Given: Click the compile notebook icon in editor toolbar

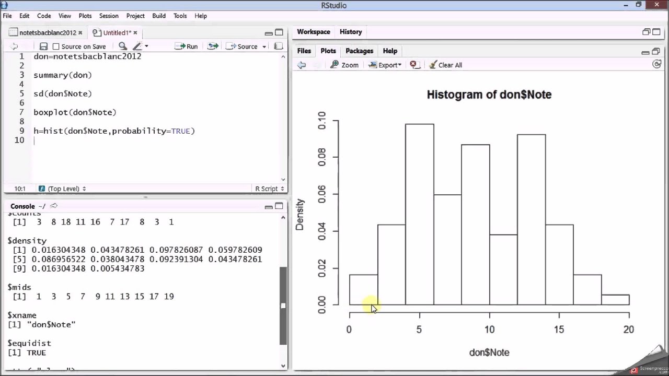Looking at the screenshot, I should [279, 46].
